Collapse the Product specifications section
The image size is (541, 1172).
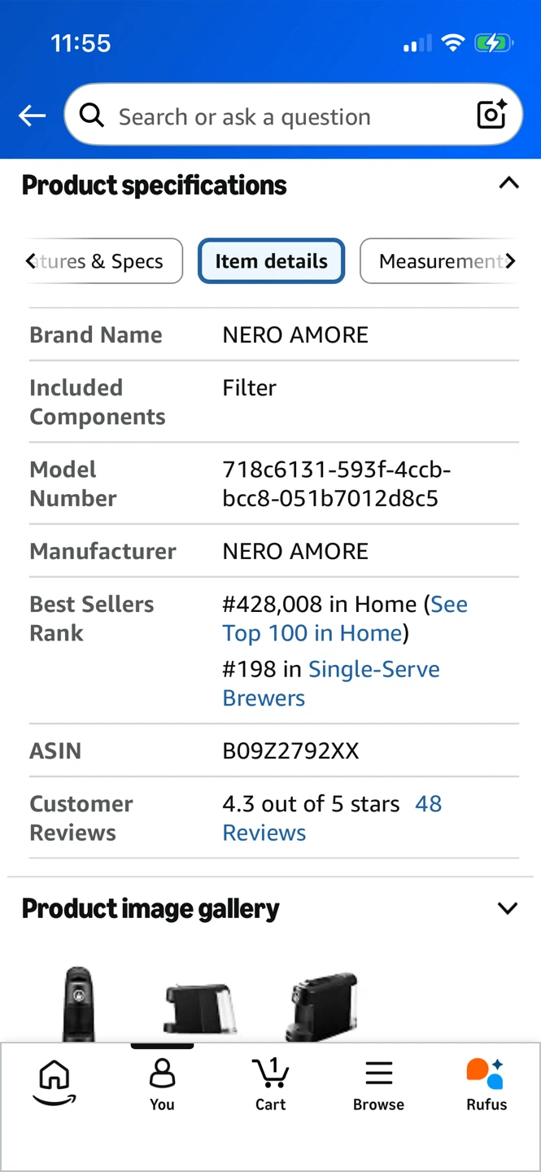click(508, 183)
